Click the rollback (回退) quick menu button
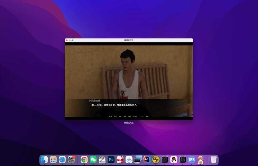 110,116
